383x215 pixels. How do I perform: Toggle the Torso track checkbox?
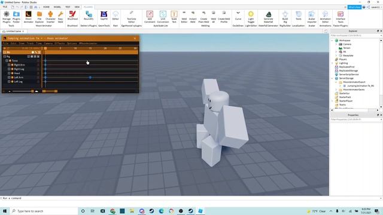tap(7, 61)
